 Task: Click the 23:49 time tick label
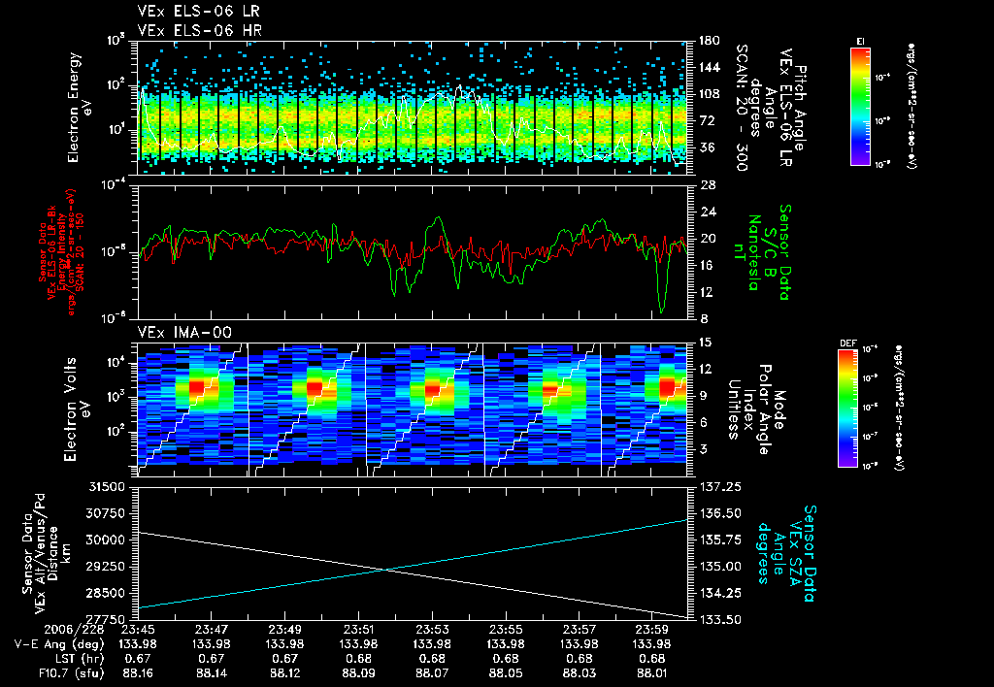[284, 630]
